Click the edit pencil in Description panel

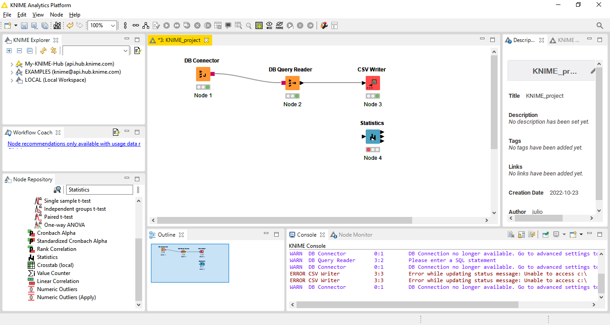coord(593,71)
